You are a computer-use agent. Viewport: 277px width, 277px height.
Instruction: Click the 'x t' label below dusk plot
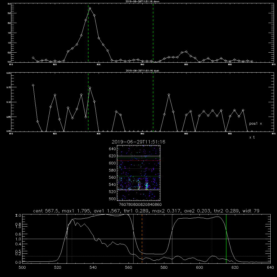click(252, 137)
